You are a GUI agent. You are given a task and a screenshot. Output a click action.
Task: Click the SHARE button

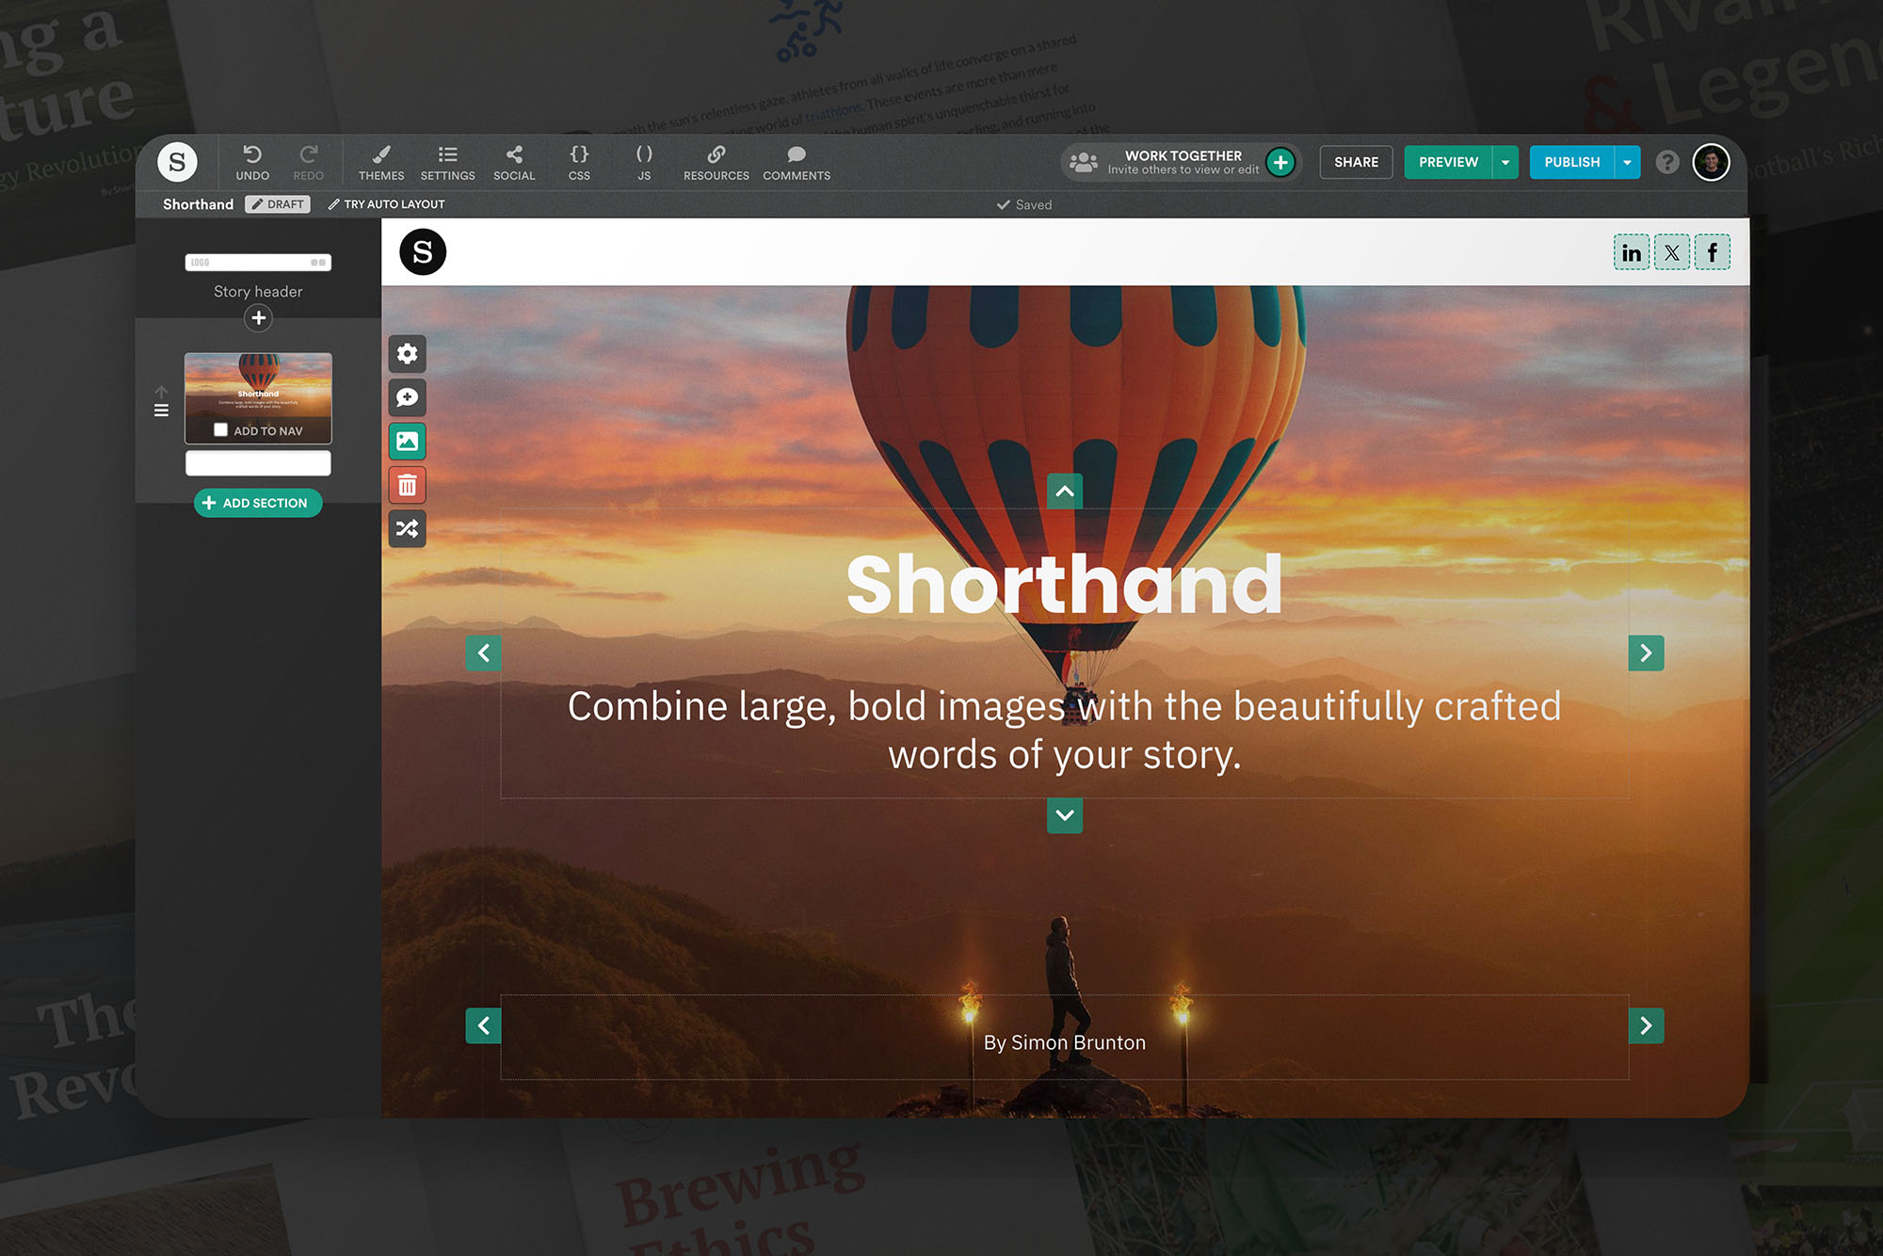coord(1354,161)
